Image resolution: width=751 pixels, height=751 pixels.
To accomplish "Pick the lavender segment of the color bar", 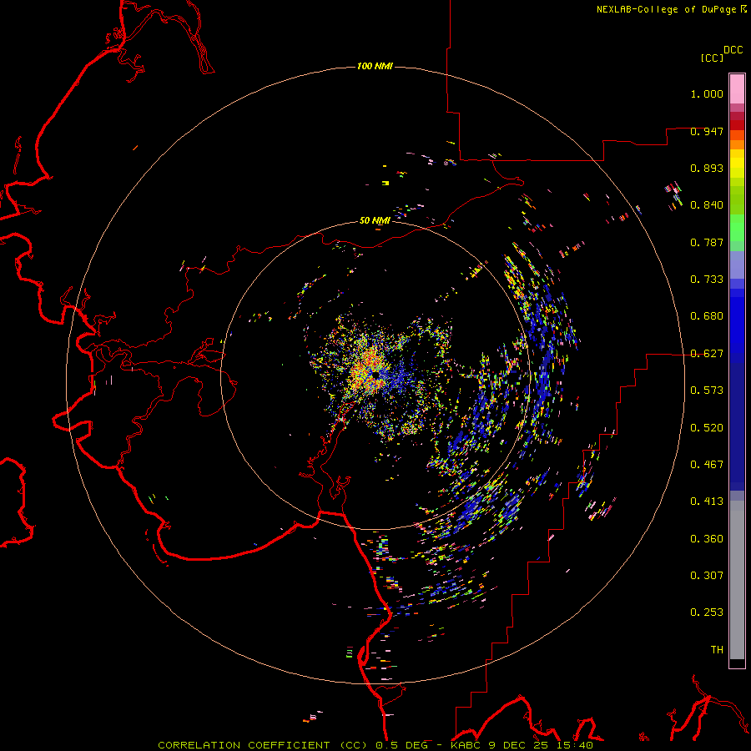I will click(x=737, y=265).
